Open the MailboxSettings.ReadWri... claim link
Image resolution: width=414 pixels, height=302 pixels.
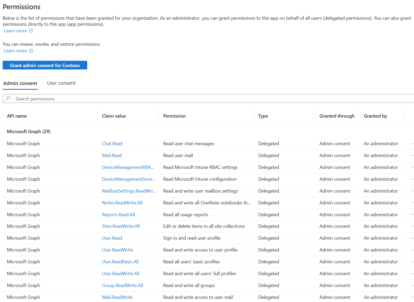click(129, 191)
